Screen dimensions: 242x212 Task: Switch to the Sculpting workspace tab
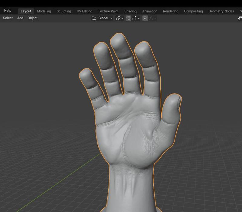coord(64,11)
